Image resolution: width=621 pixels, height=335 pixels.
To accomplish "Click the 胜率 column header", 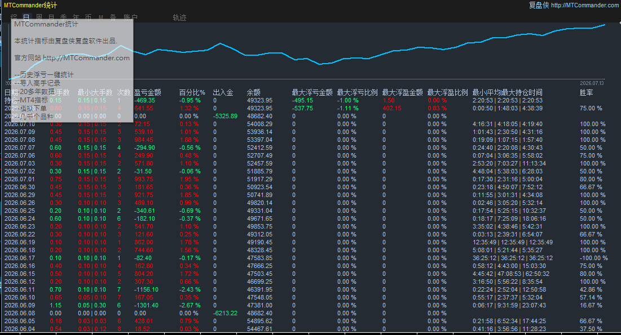I will (586, 92).
